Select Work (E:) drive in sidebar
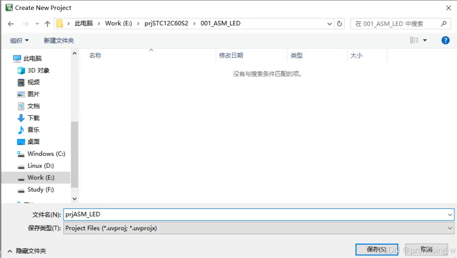 (36, 177)
